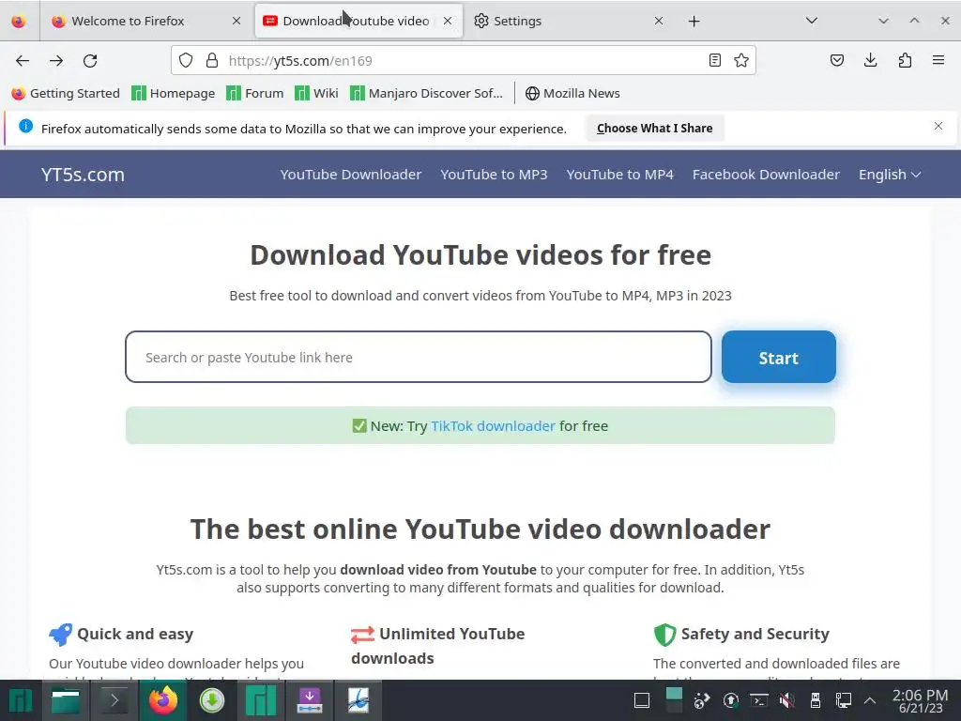This screenshot has width=961, height=721.
Task: Open the Manjaro start menu in taskbar
Action: pos(20,700)
